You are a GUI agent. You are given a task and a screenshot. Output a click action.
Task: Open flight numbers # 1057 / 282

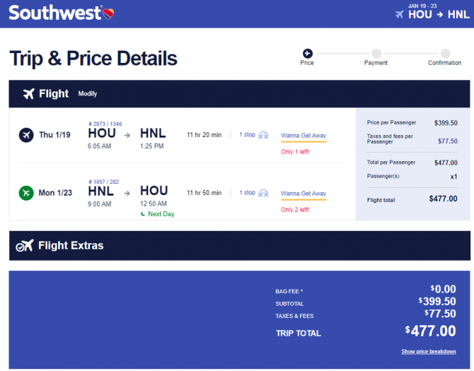click(104, 182)
